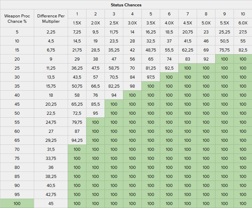
Task: Select column number "9" header above 5.5X
Action: pyautogui.click(x=225, y=14)
